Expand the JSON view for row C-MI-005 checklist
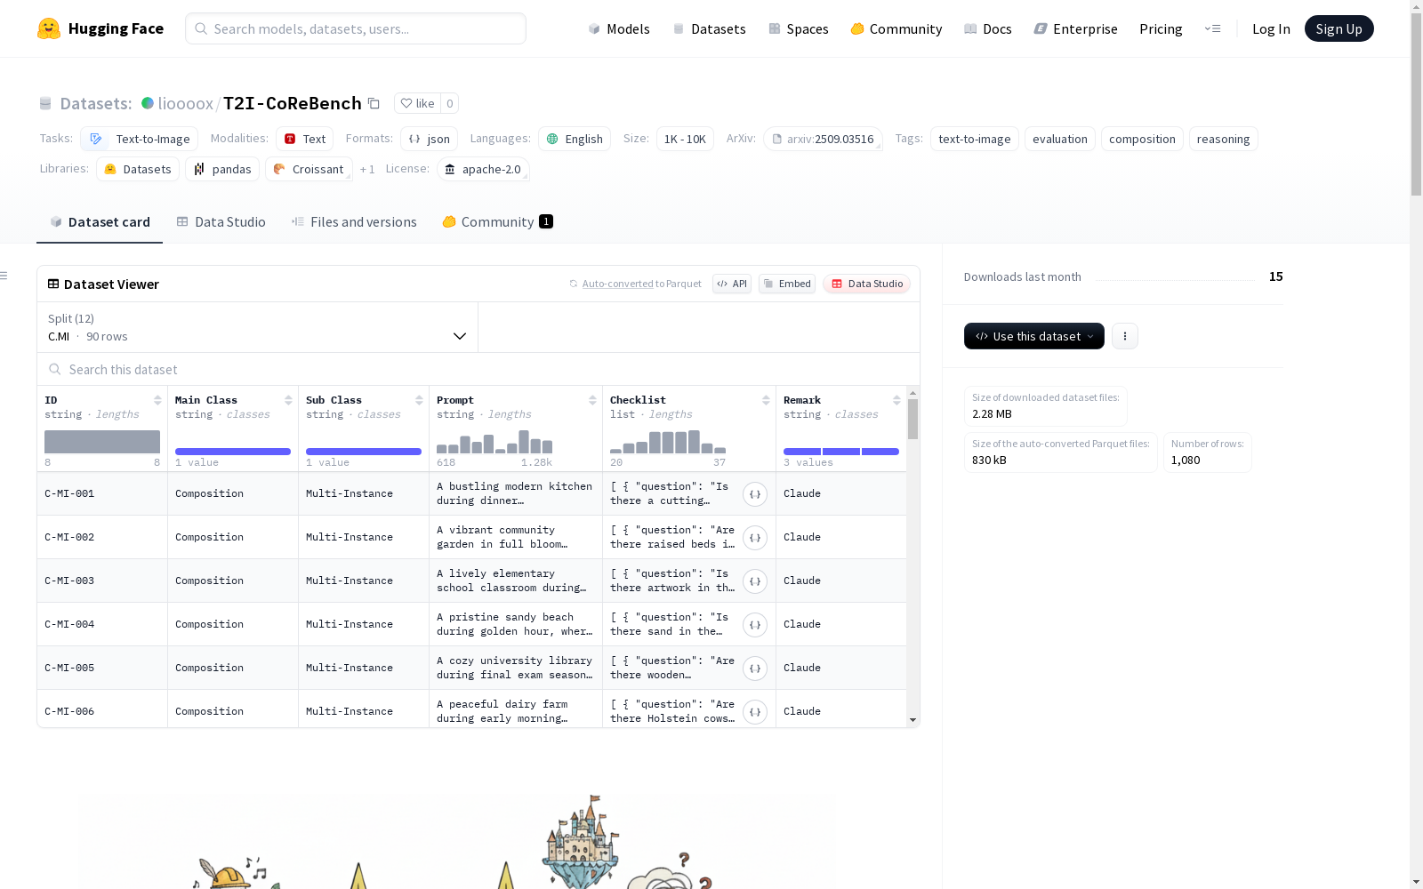The image size is (1423, 889). pos(755,669)
